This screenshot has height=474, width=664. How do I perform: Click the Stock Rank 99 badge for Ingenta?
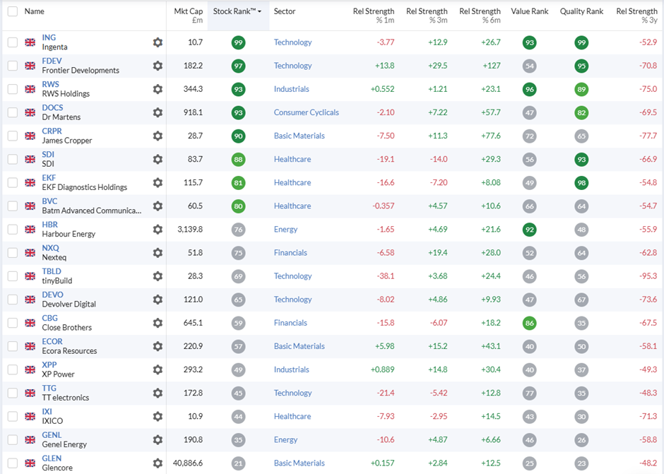pyautogui.click(x=239, y=42)
